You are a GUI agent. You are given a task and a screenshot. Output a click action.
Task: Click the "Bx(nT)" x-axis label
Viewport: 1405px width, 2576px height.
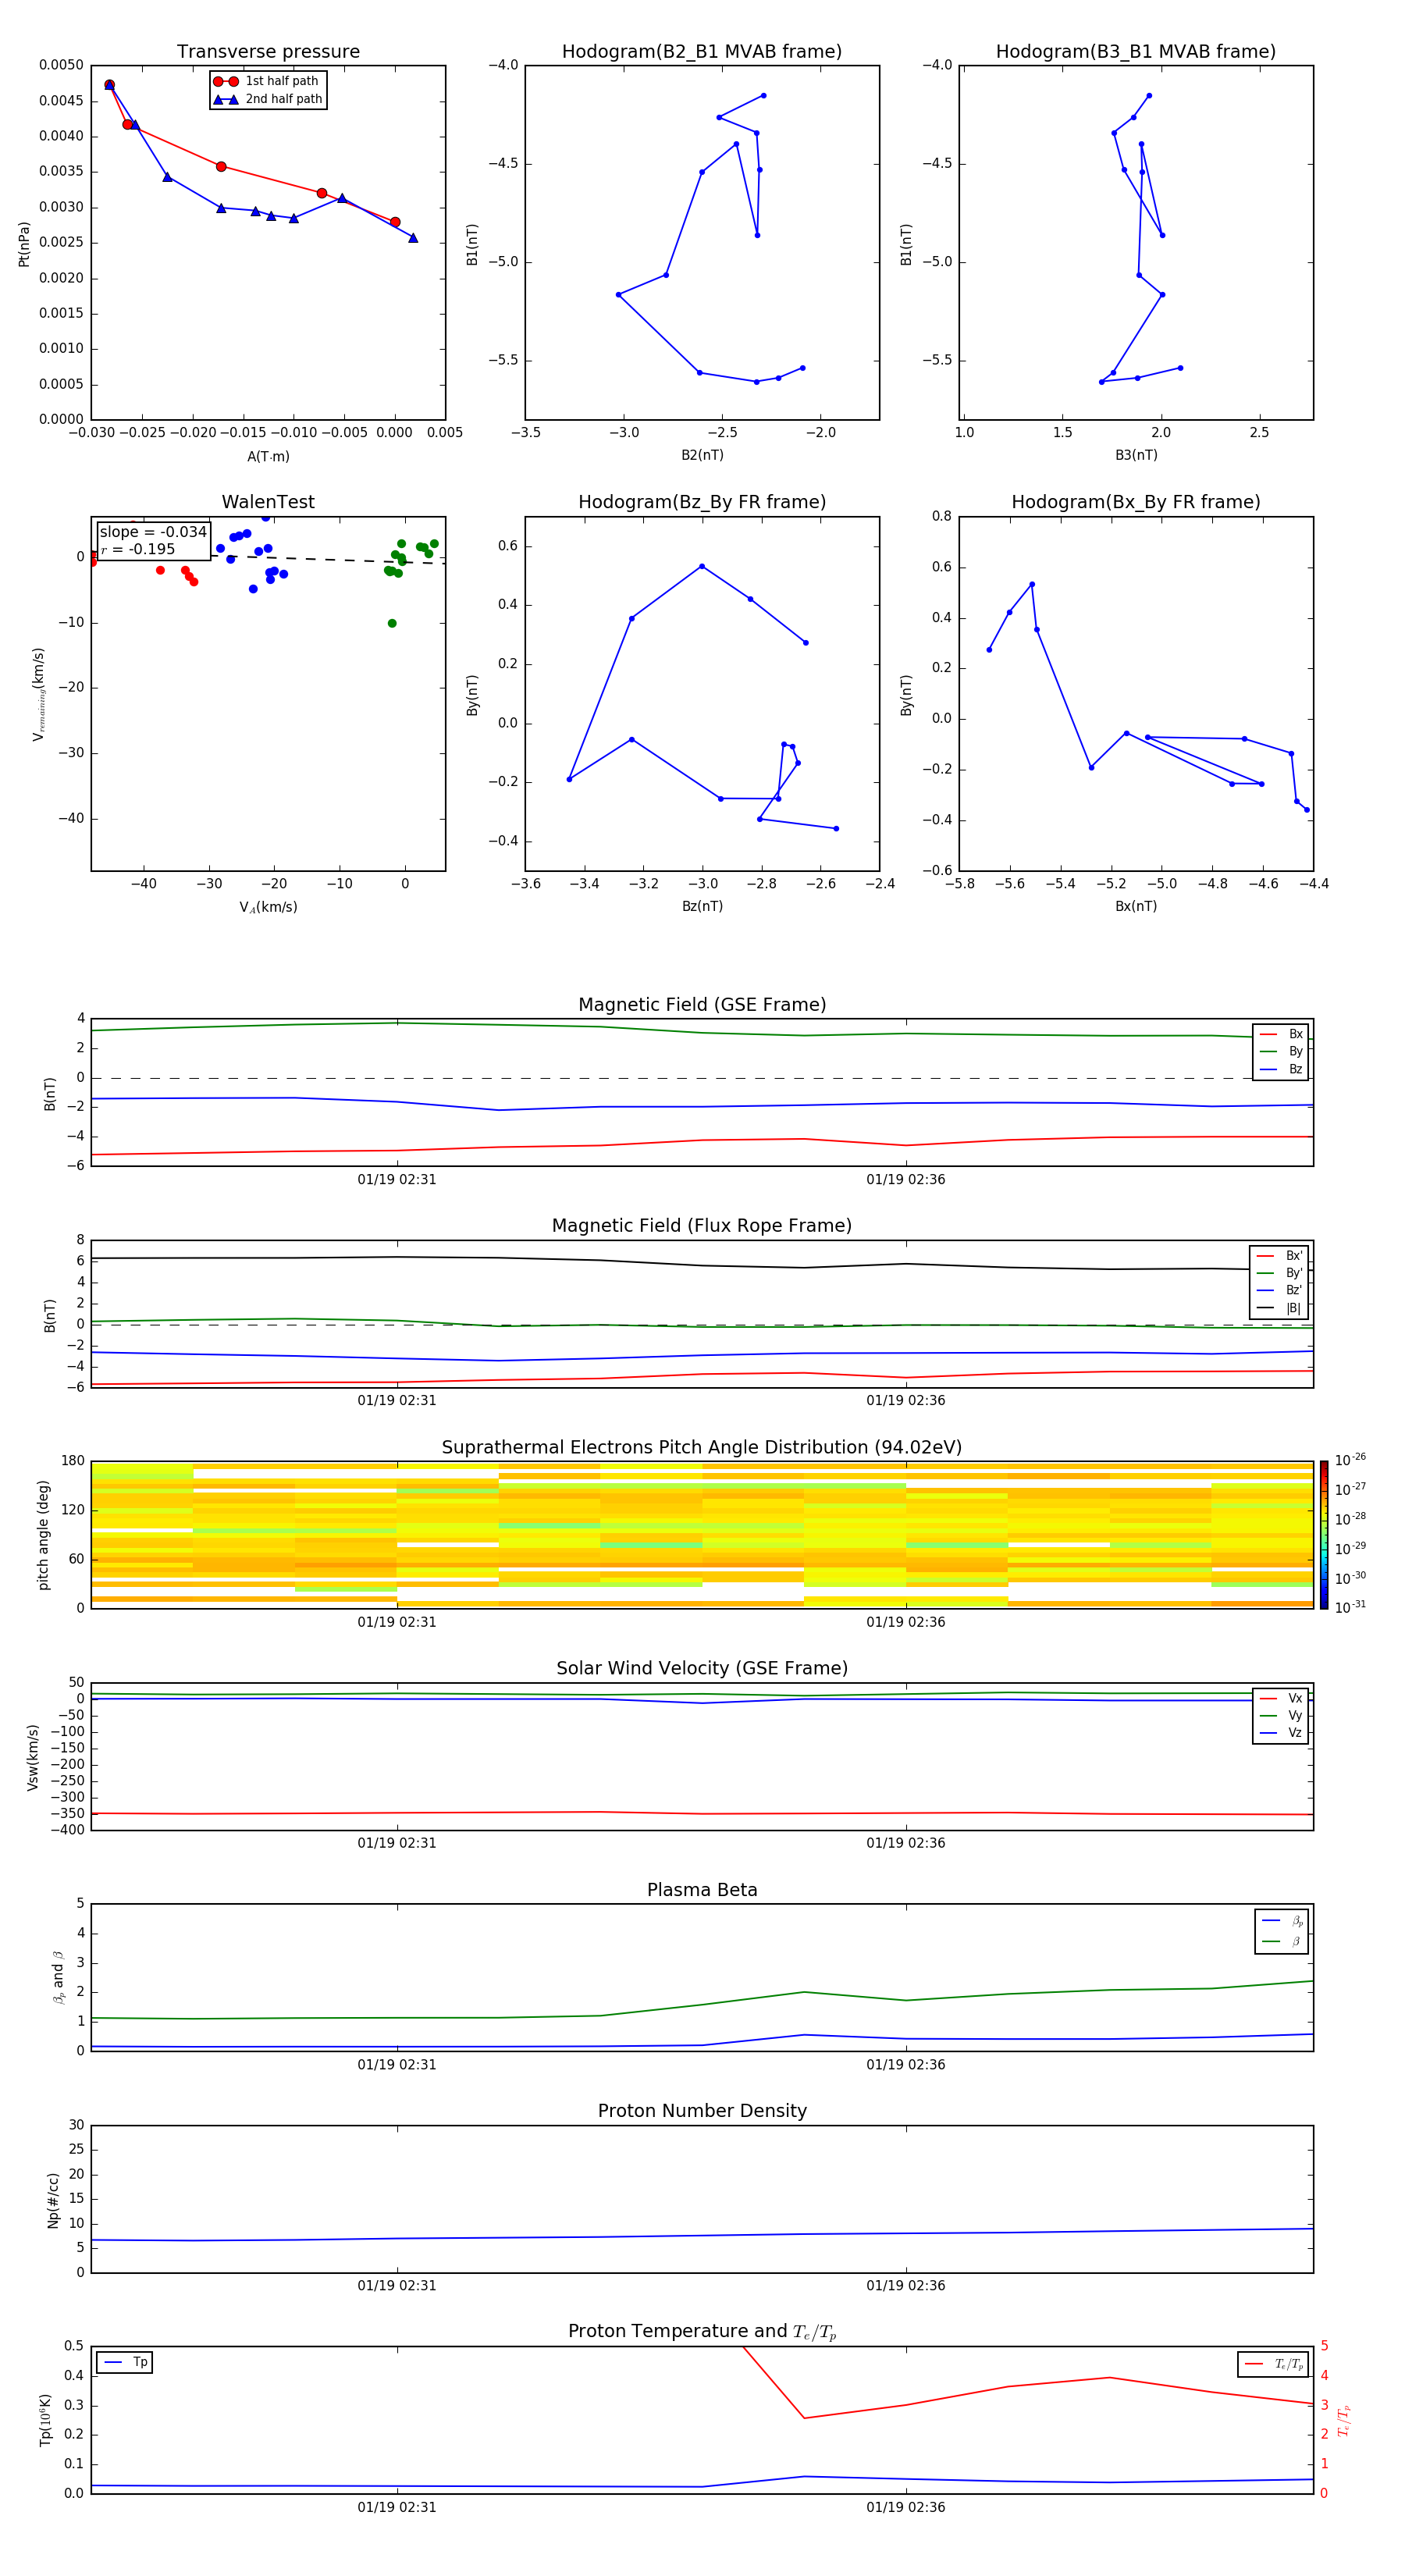(x=1136, y=906)
